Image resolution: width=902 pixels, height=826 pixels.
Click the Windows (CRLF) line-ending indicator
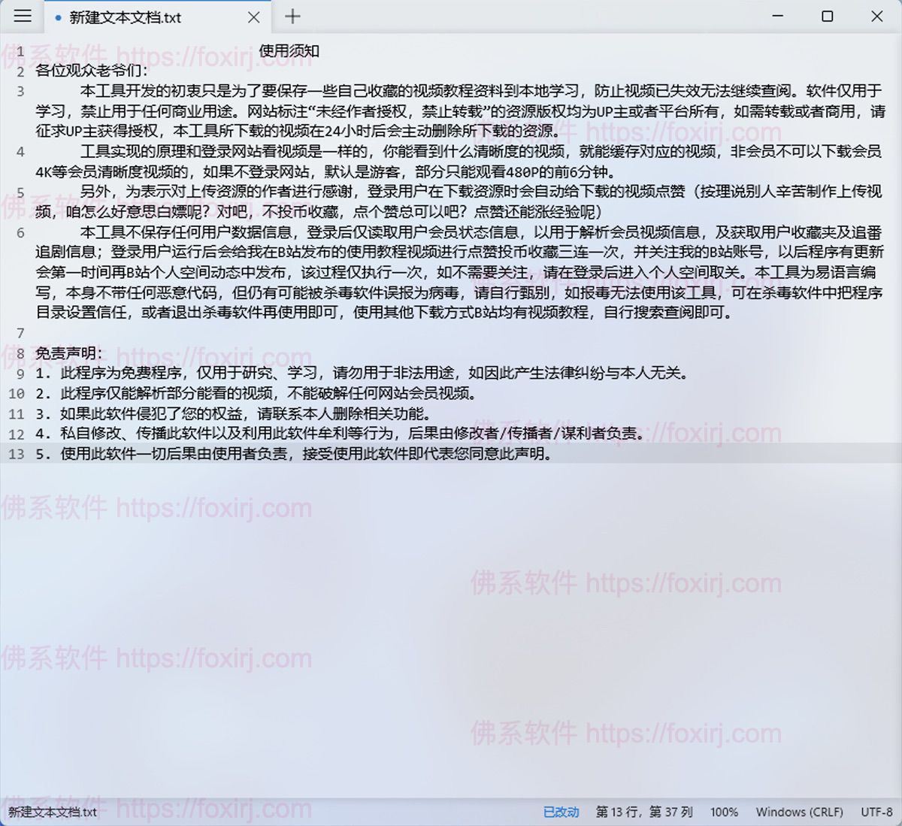tap(799, 812)
